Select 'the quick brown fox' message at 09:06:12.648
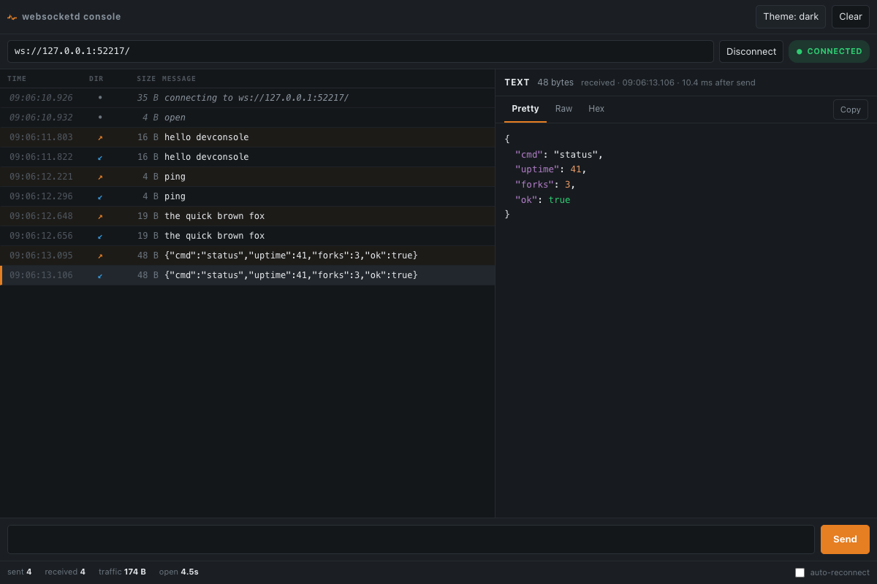This screenshot has height=584, width=877. pos(248,216)
